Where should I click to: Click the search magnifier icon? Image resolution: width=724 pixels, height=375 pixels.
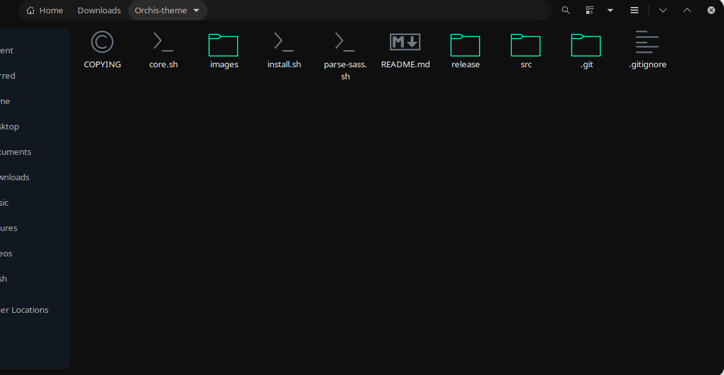click(566, 10)
